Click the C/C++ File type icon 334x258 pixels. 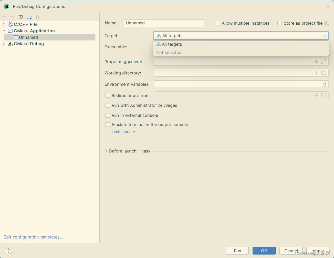pos(10,24)
